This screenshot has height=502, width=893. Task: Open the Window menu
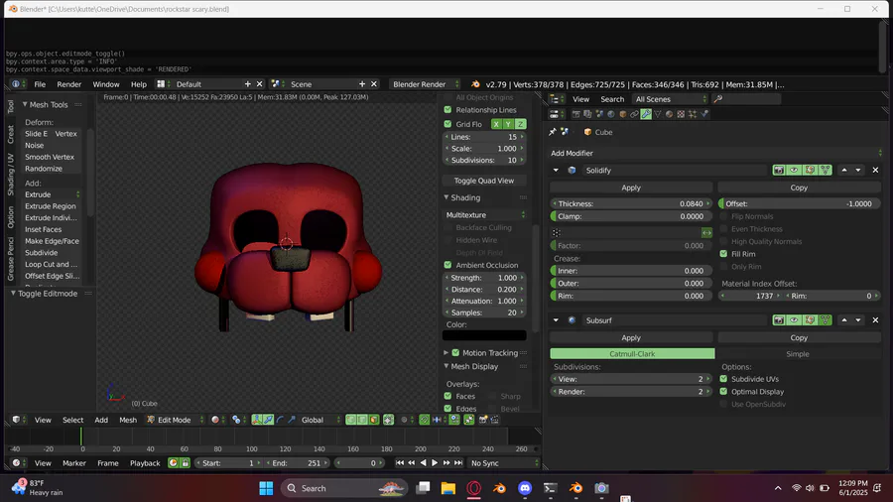(x=106, y=84)
